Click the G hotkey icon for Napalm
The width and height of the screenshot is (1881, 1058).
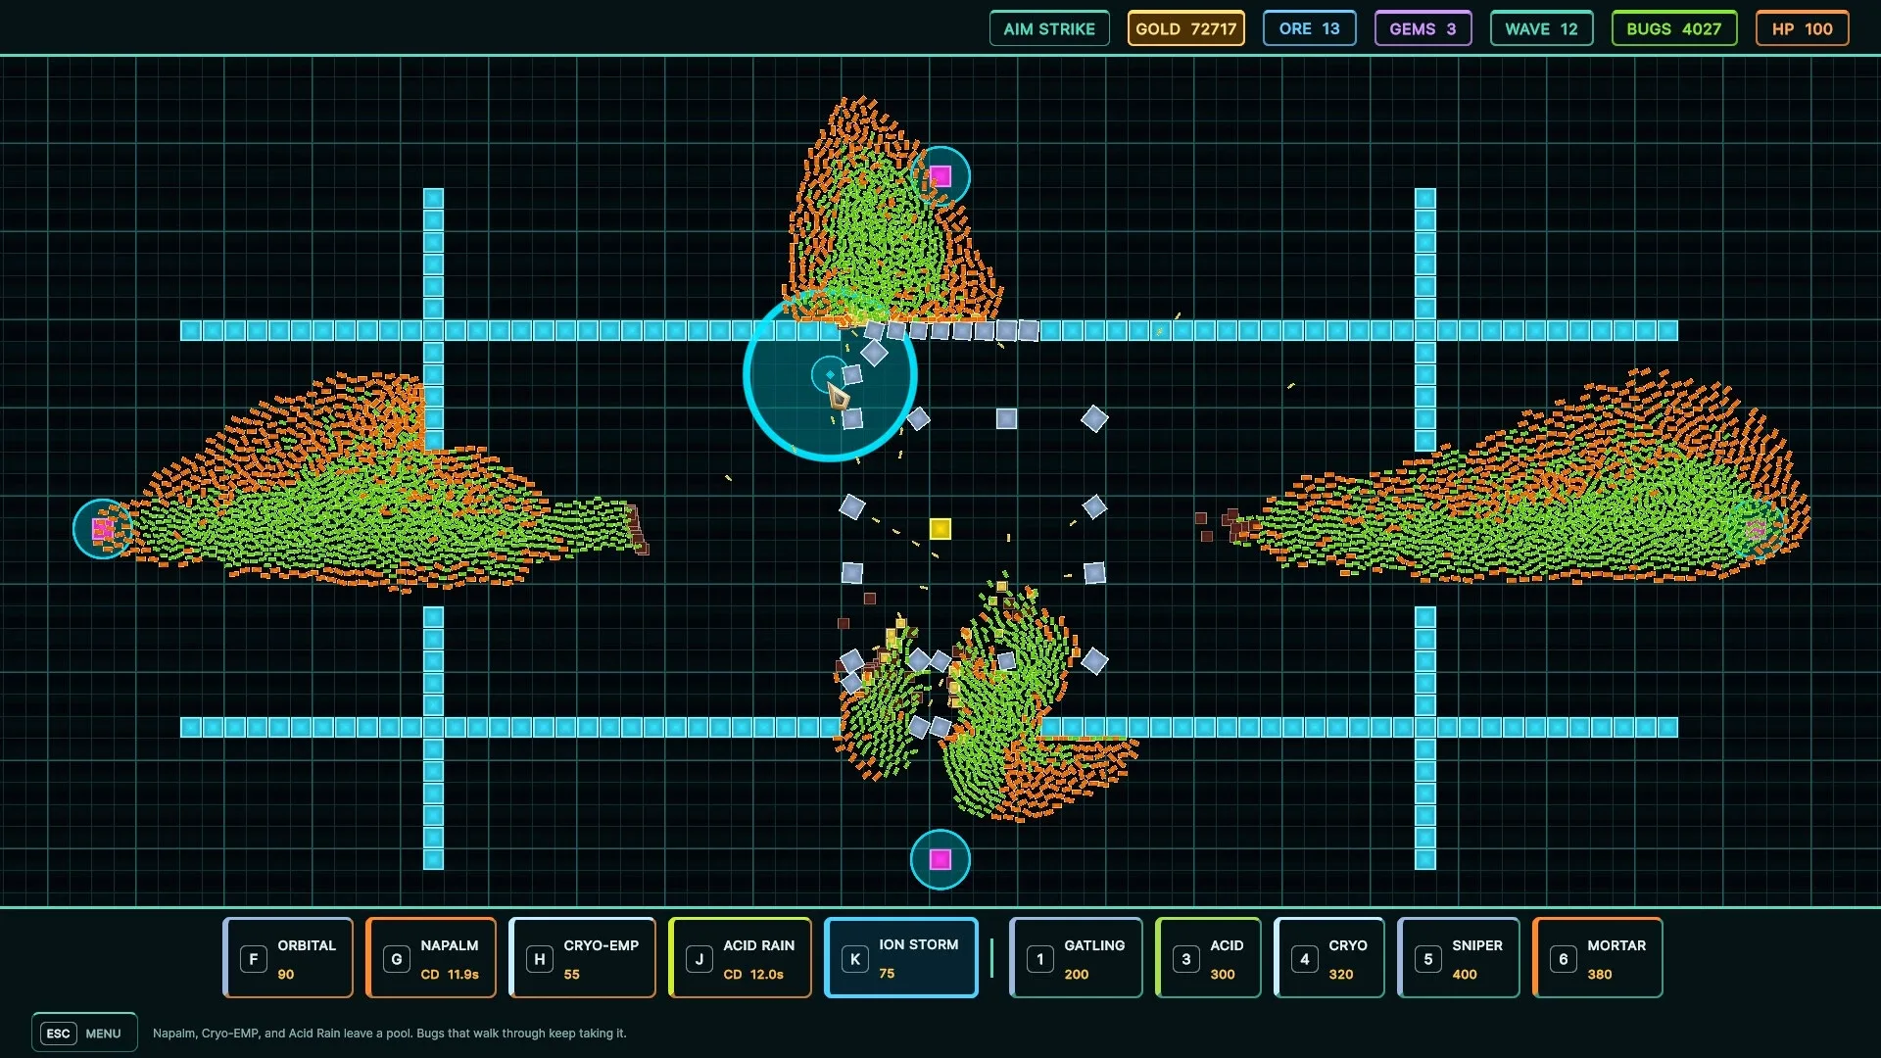(x=397, y=959)
